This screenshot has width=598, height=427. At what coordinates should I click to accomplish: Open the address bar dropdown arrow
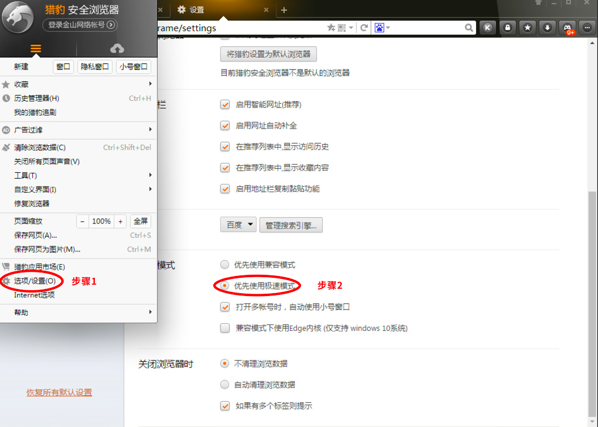(x=351, y=28)
